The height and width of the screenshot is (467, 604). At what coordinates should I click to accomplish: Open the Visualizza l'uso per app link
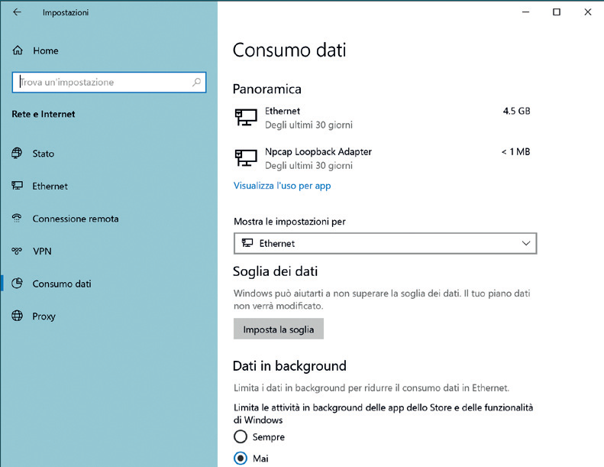pyautogui.click(x=282, y=186)
